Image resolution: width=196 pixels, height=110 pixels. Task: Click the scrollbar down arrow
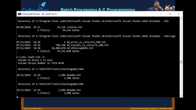(181, 96)
